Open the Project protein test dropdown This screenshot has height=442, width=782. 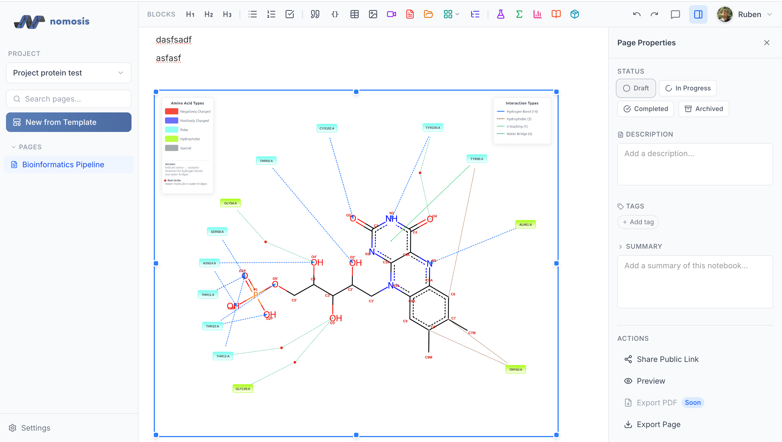click(68, 73)
